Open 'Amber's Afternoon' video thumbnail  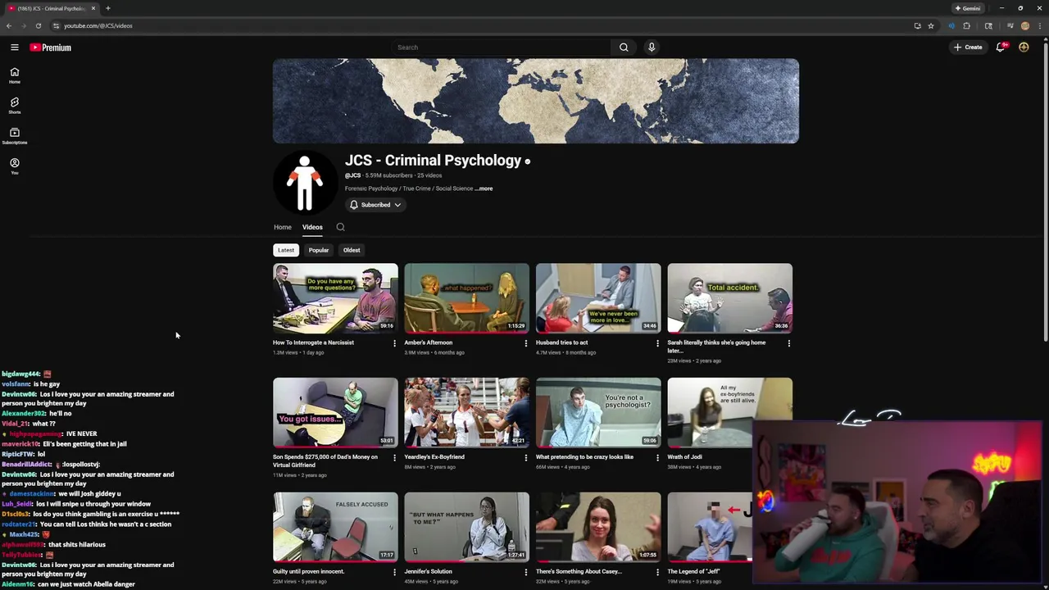pyautogui.click(x=467, y=298)
